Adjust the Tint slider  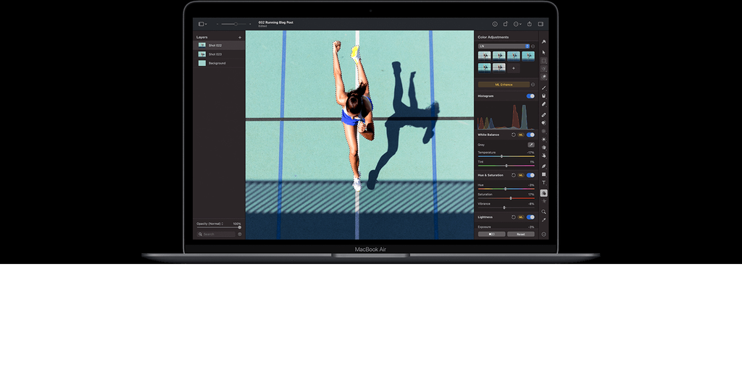tap(507, 166)
